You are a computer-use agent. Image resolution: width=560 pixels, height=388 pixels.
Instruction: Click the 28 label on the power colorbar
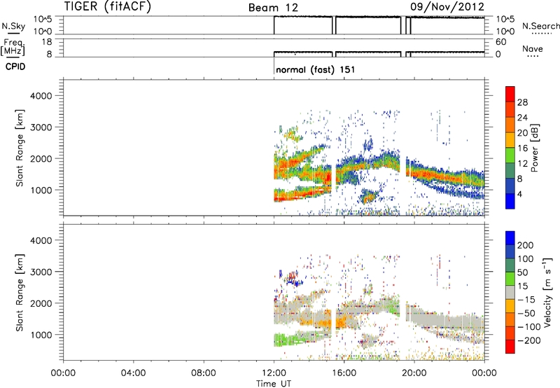point(522,102)
